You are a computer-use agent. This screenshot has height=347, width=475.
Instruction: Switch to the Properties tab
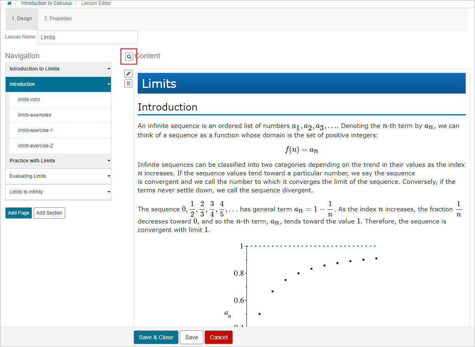58,19
